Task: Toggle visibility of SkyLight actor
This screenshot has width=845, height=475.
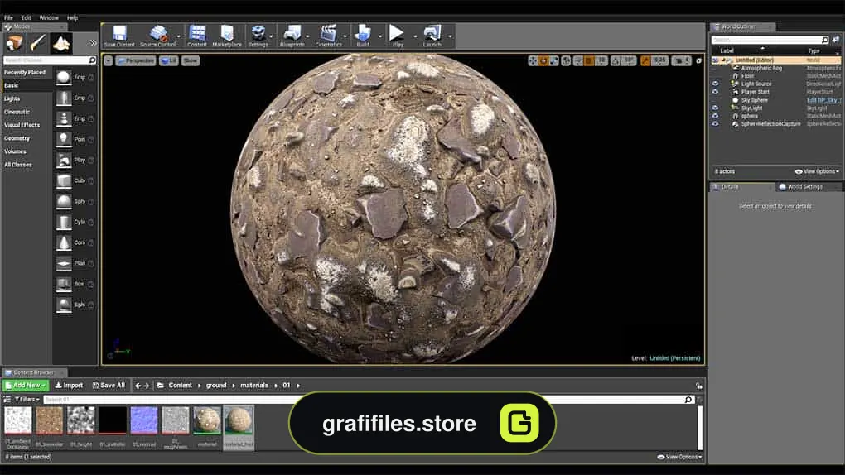Action: 715,108
